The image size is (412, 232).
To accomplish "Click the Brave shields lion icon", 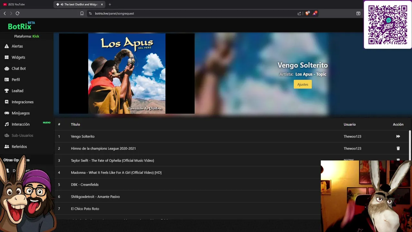I will click(307, 13).
